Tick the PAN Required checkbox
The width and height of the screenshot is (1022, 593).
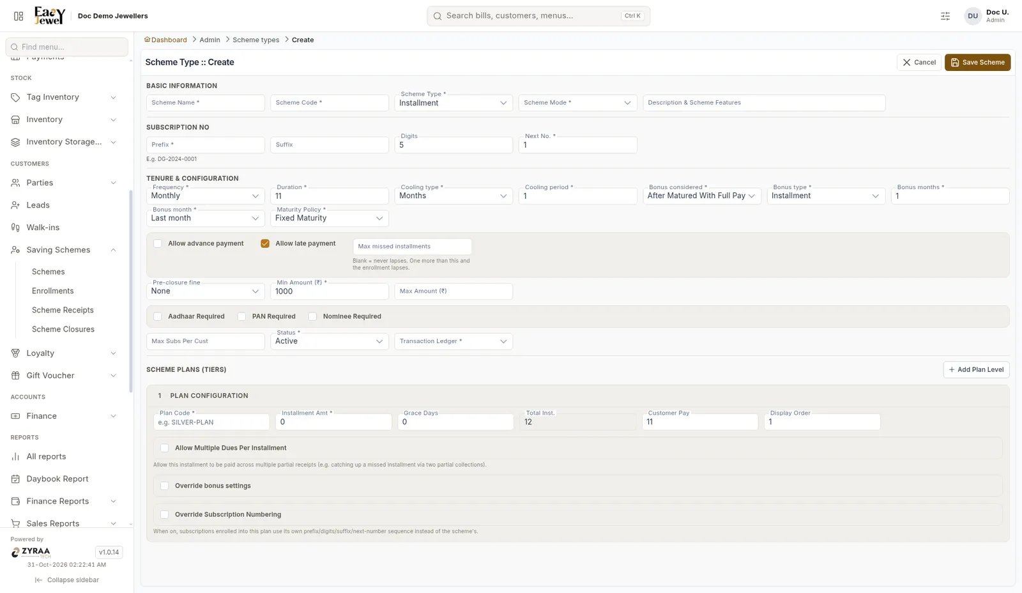coord(242,316)
